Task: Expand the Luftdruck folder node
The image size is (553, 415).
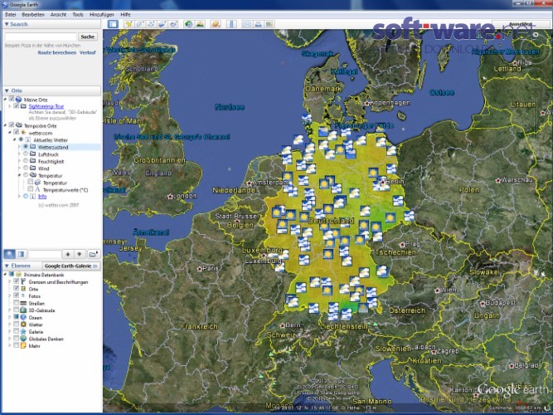Action: coord(19,154)
